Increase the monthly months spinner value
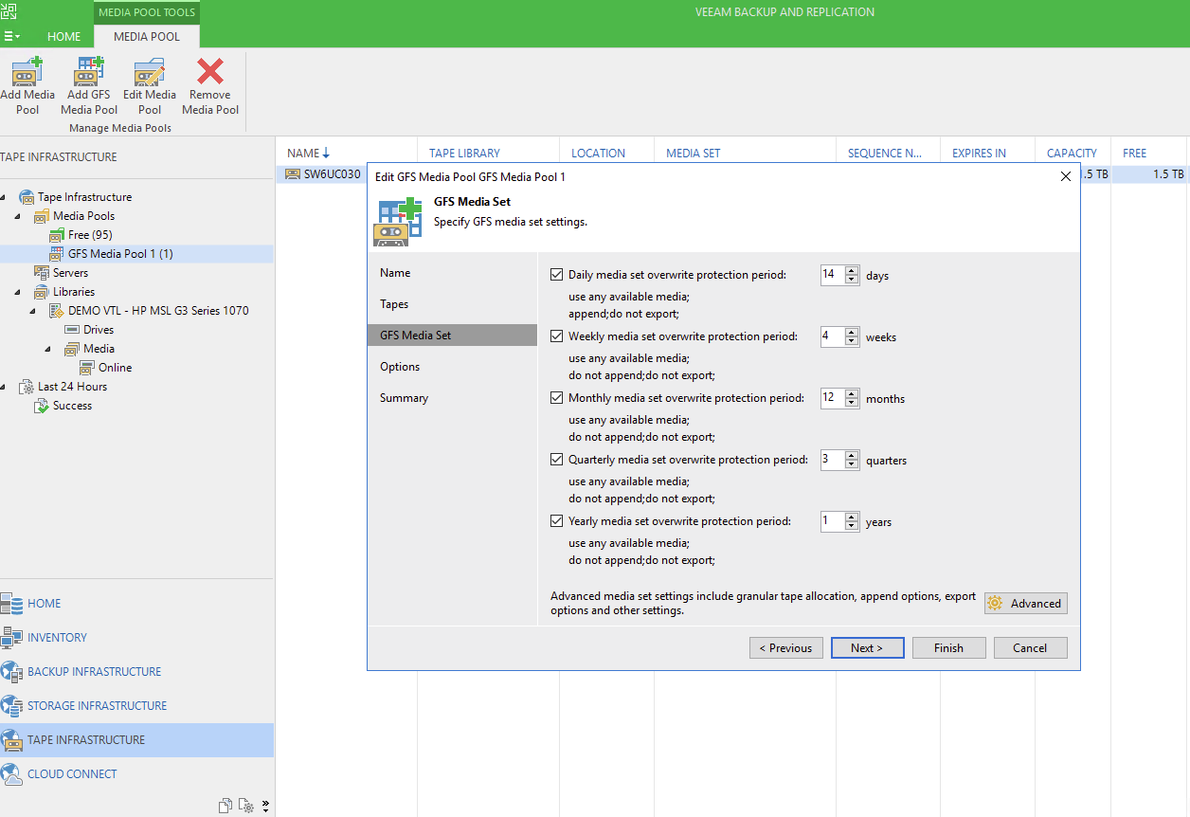This screenshot has height=817, width=1190. click(852, 393)
